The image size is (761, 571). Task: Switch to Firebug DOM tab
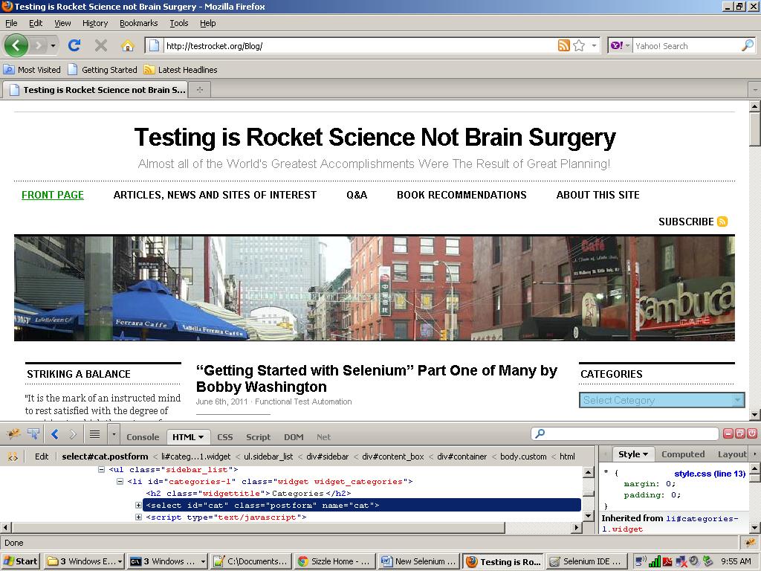[294, 437]
